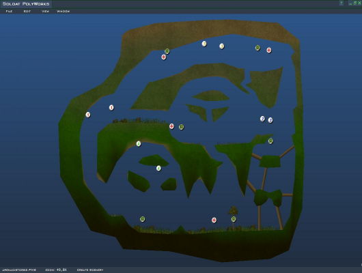Image resolution: width=362 pixels, height=273 pixels.
Task: Select the medkit marker in the top-right corner
Action: pos(268,50)
